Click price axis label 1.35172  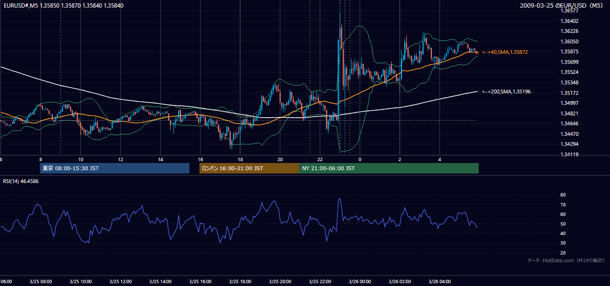570,92
